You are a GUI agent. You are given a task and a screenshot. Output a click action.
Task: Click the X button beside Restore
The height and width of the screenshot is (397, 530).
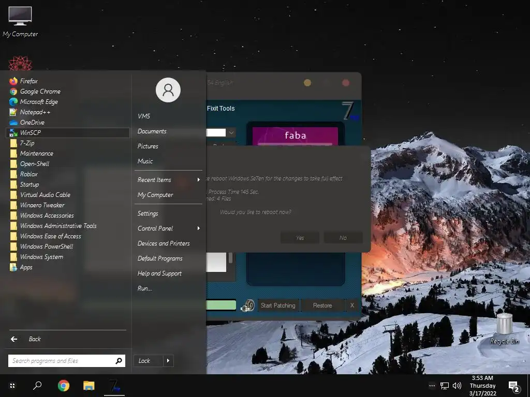click(352, 305)
